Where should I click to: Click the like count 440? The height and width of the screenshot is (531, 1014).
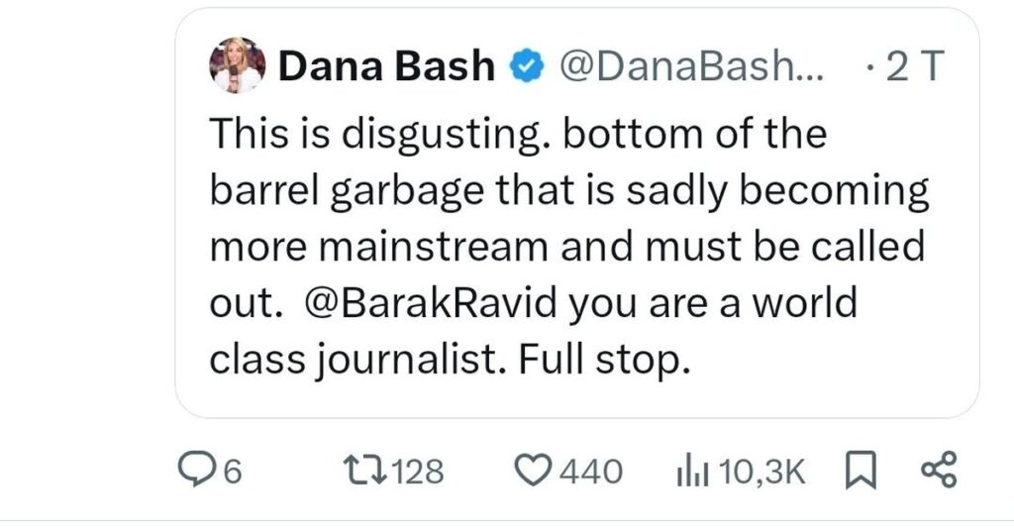point(590,472)
